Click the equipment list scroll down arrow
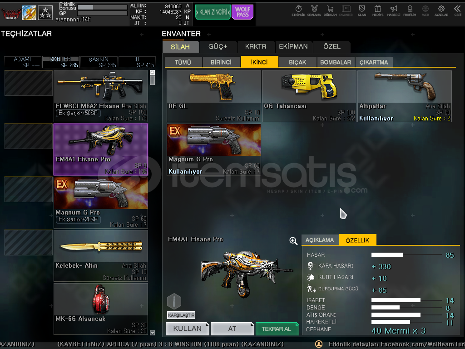465x349 pixels. coord(153,333)
